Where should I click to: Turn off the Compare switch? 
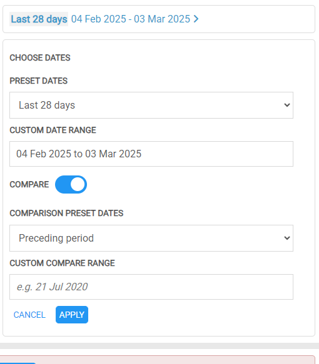click(x=71, y=185)
